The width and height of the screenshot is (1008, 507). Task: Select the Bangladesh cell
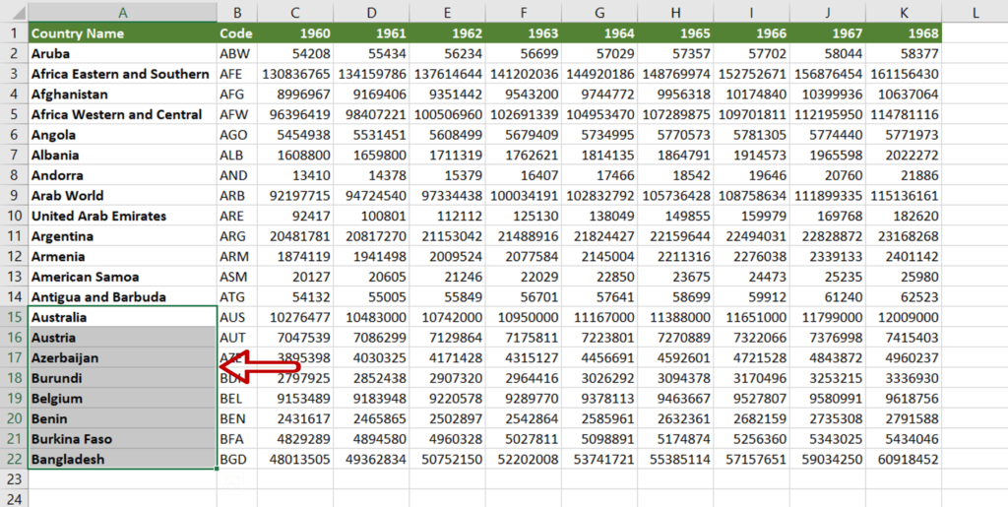pos(122,460)
